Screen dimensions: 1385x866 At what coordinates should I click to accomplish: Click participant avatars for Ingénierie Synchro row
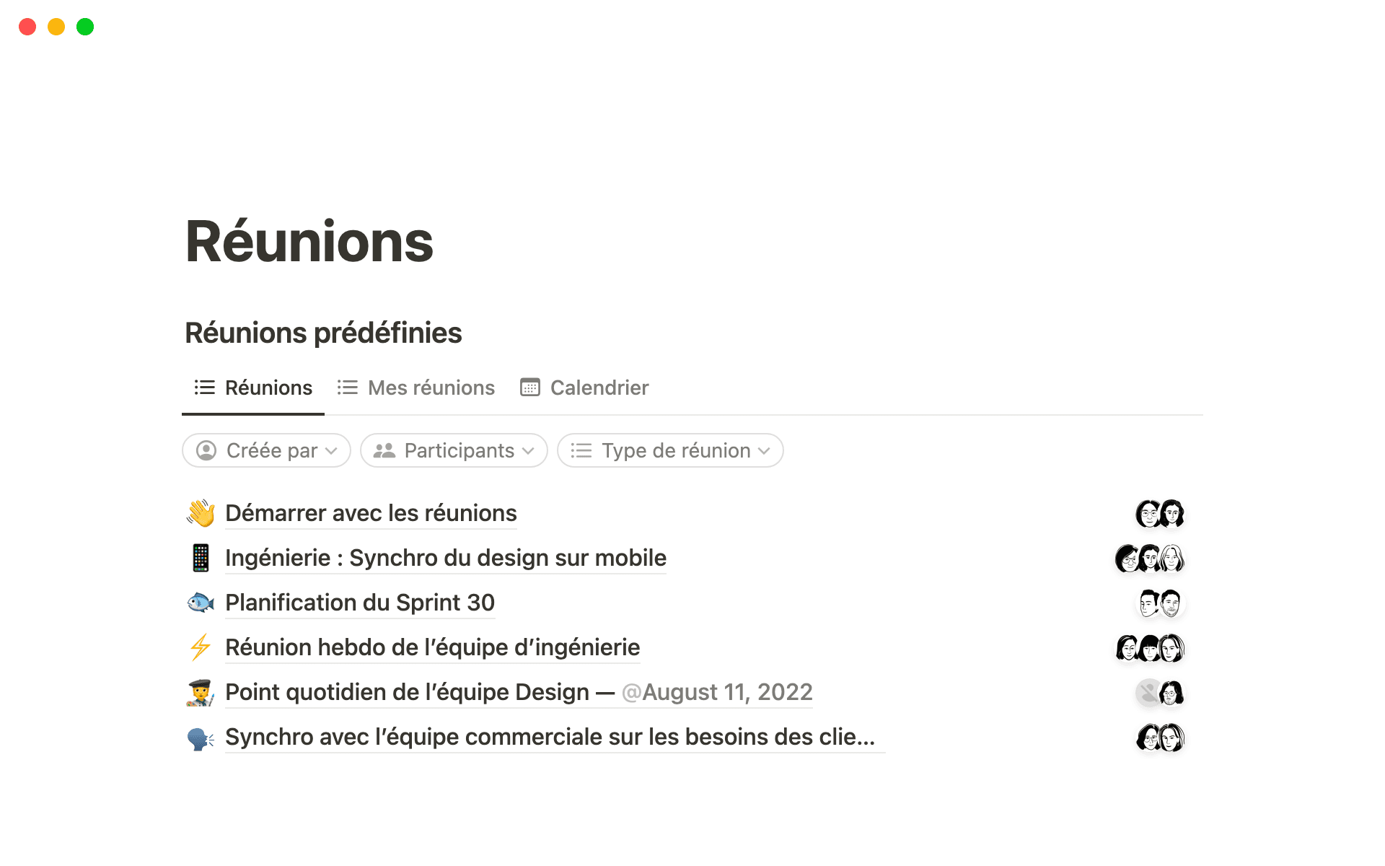(x=1150, y=559)
